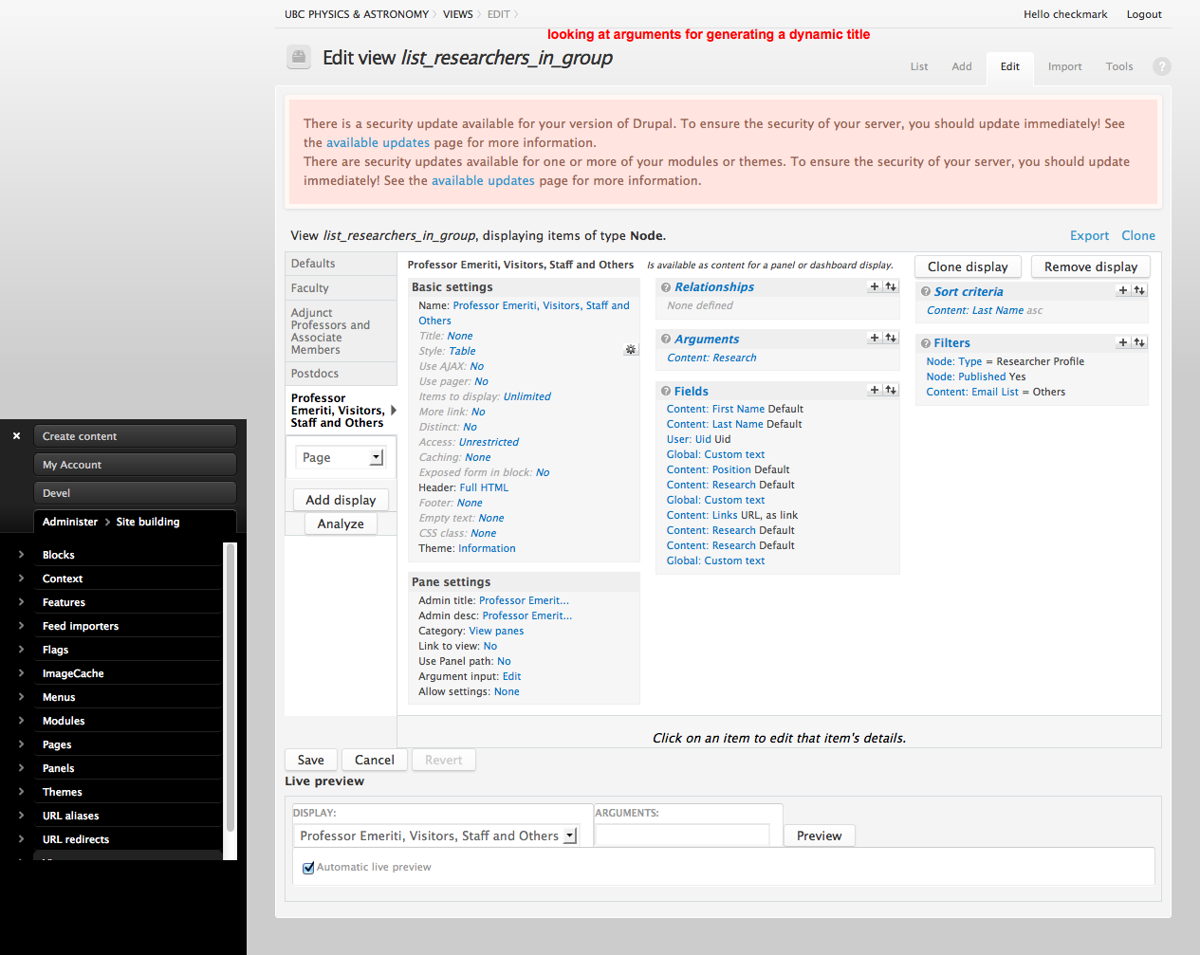Open the Page display type dropdown
The height and width of the screenshot is (955, 1200).
[x=377, y=458]
